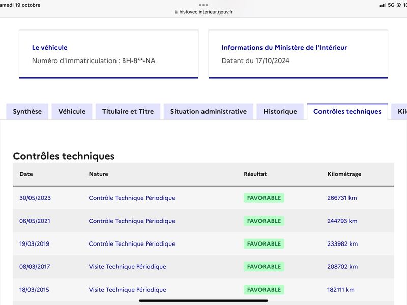The width and height of the screenshot is (407, 305).
Task: Click the Le véhicule card title
Action: click(49, 48)
